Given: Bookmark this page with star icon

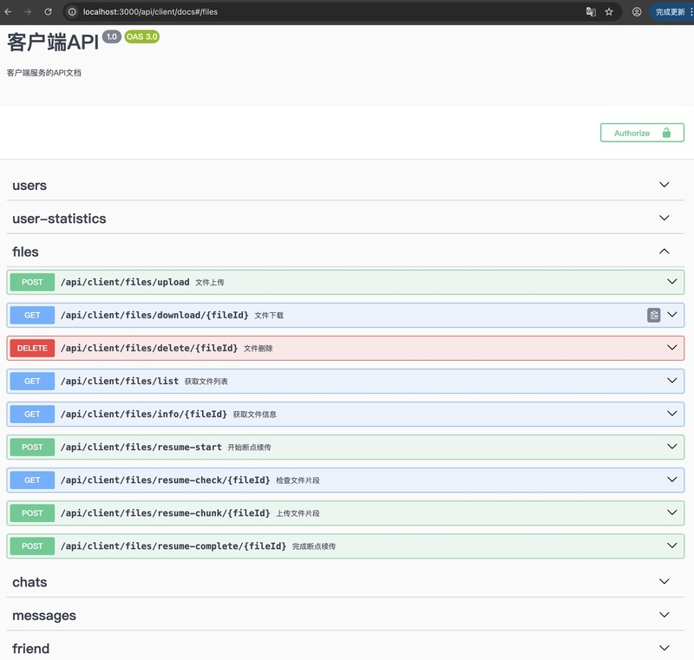Looking at the screenshot, I should (x=610, y=12).
